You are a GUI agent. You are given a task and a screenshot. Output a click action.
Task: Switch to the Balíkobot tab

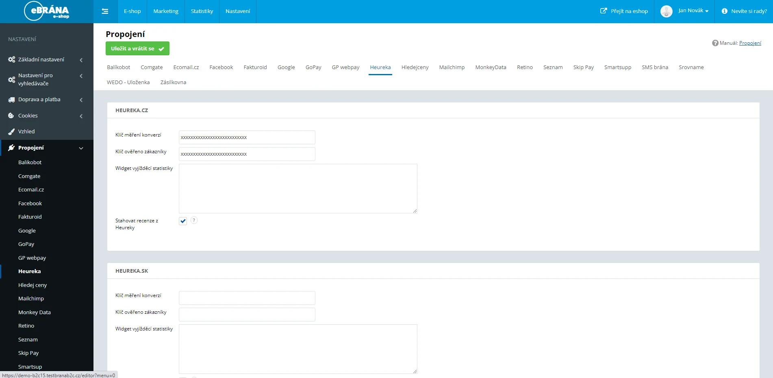(x=119, y=67)
